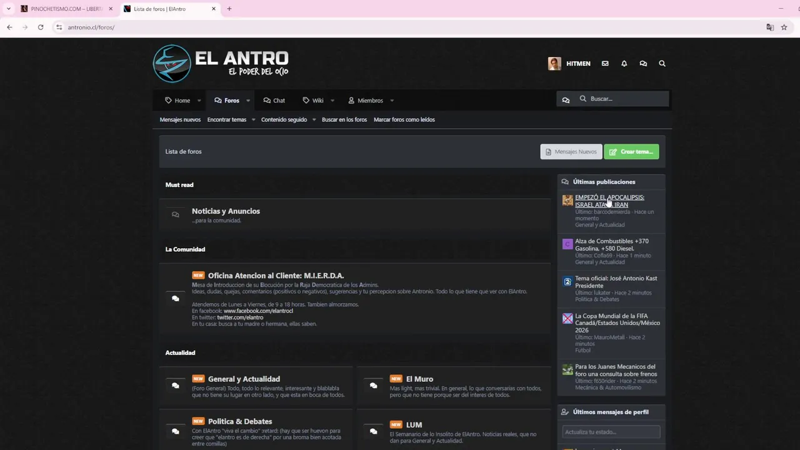The height and width of the screenshot is (450, 800).
Task: Open the www.facebook.com/elantrocl link
Action: 258,311
